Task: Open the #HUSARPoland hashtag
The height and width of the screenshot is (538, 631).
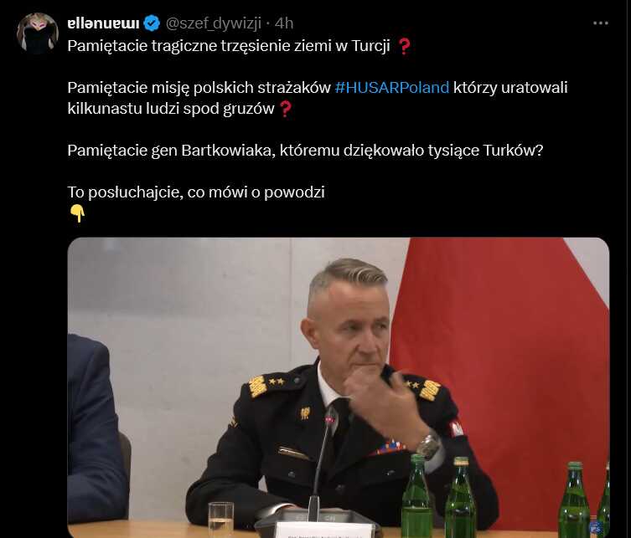Action: [391, 87]
